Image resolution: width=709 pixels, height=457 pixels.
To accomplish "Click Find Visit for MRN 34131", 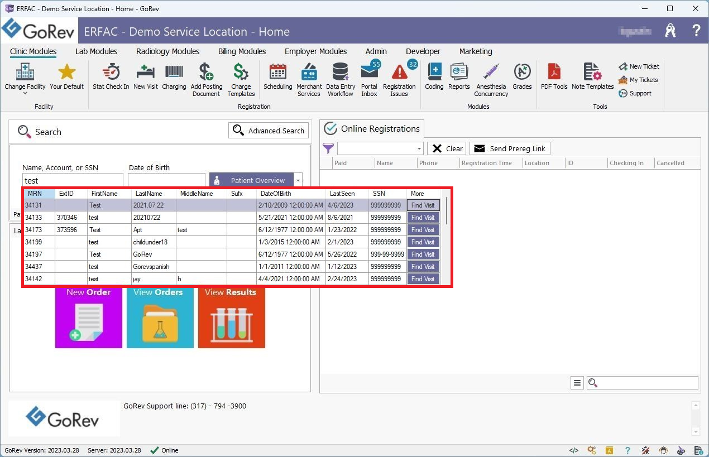I will [x=423, y=205].
